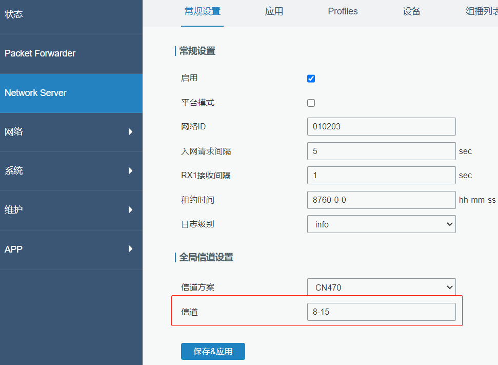Open the 设备 tab
The width and height of the screenshot is (498, 365).
(412, 11)
